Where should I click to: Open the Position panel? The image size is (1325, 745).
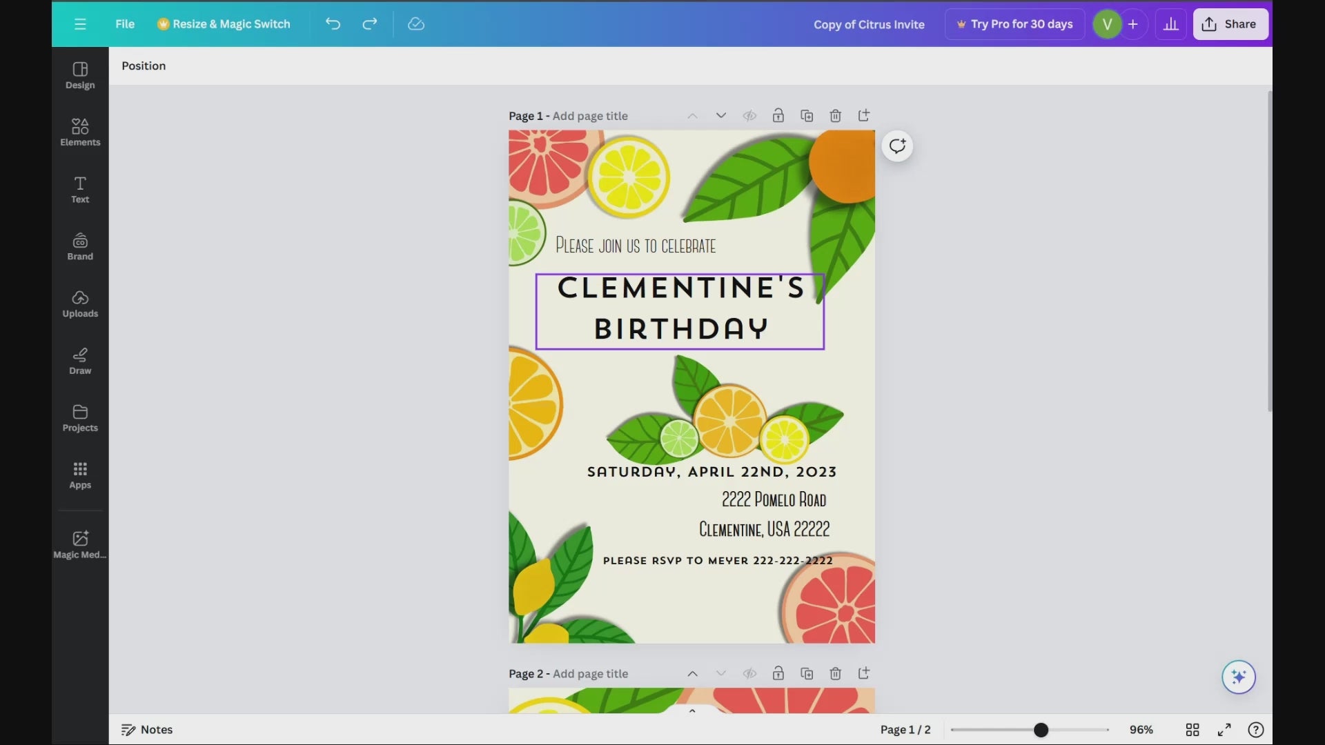point(144,66)
